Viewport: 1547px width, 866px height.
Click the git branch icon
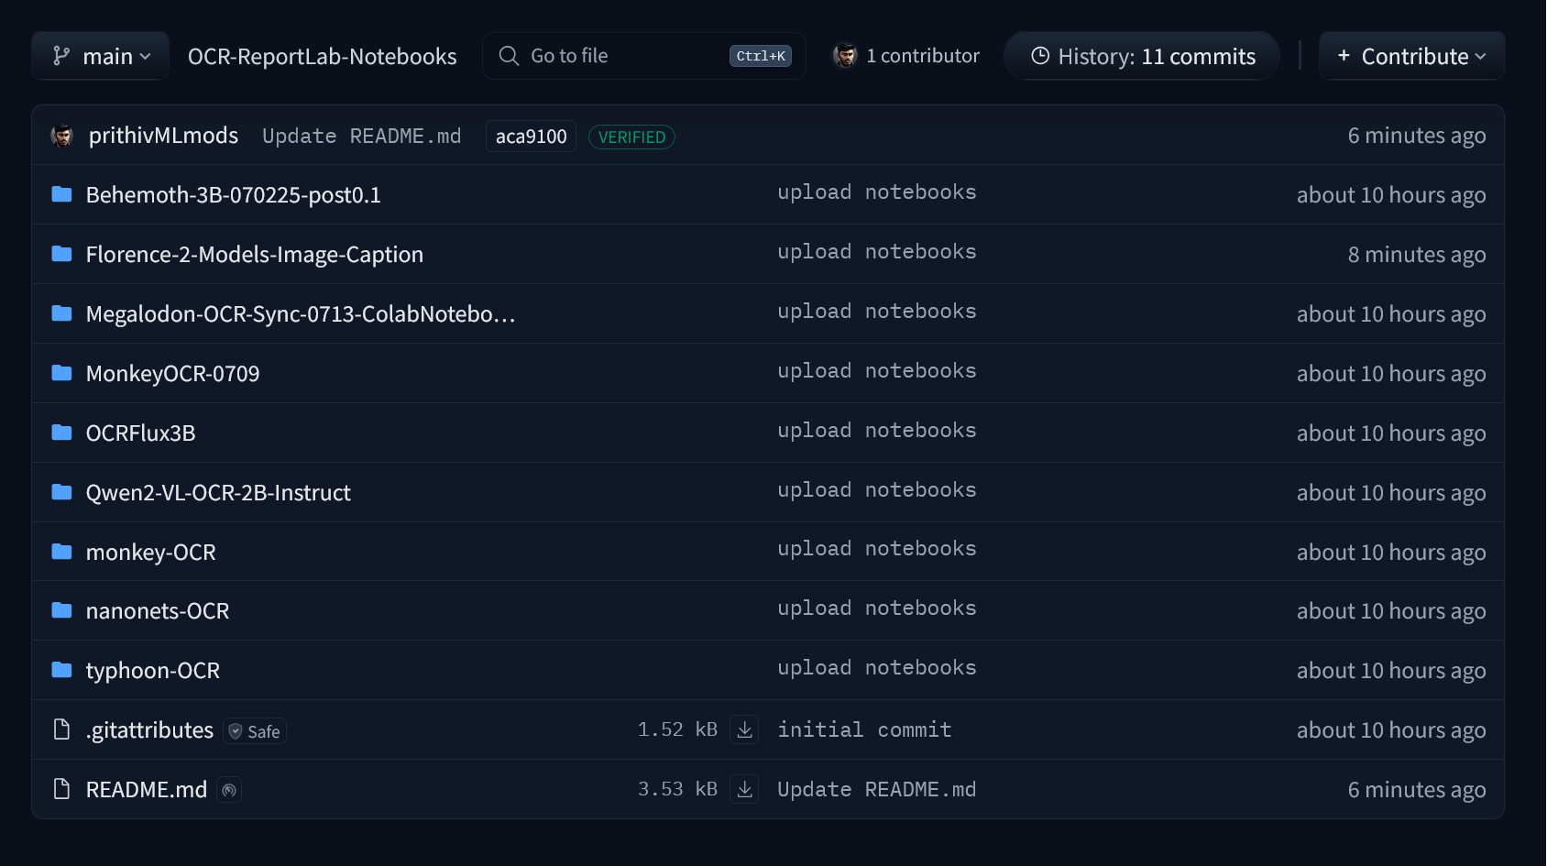tap(61, 56)
